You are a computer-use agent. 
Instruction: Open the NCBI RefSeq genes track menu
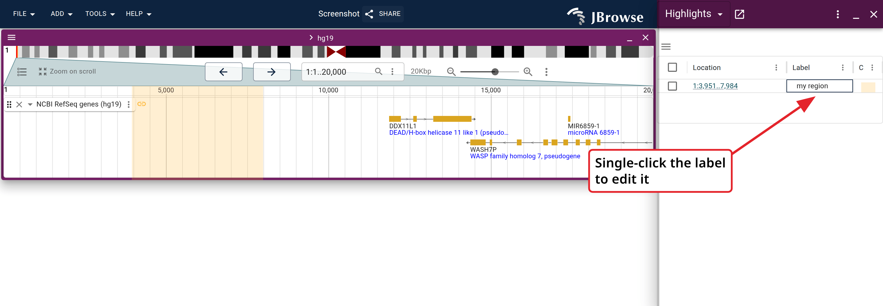129,104
